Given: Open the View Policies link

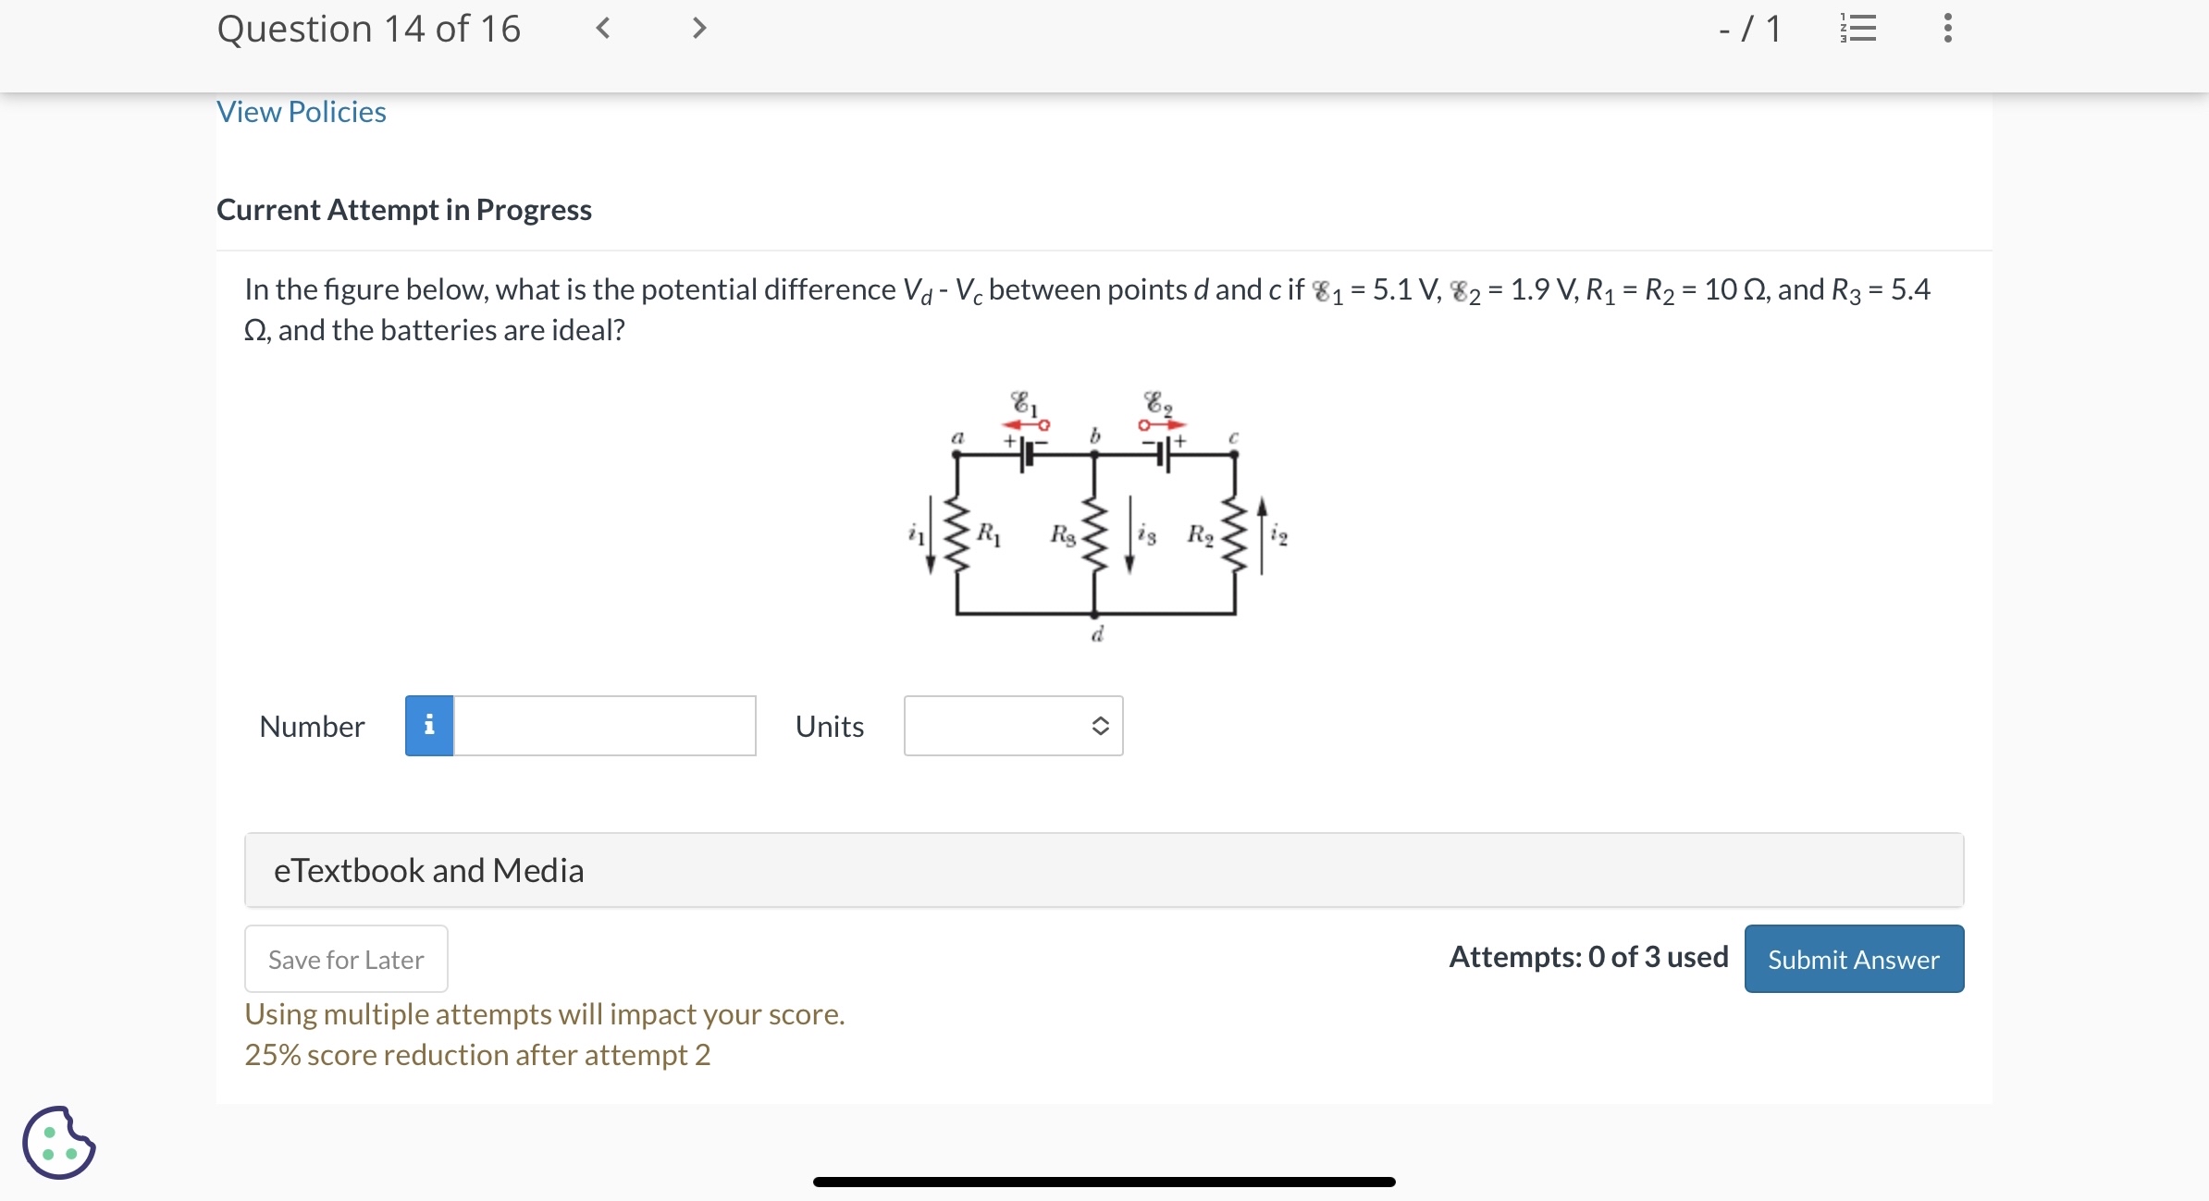Looking at the screenshot, I should 301,111.
